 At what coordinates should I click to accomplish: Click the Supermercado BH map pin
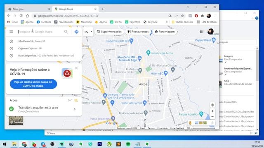[x=131, y=41]
